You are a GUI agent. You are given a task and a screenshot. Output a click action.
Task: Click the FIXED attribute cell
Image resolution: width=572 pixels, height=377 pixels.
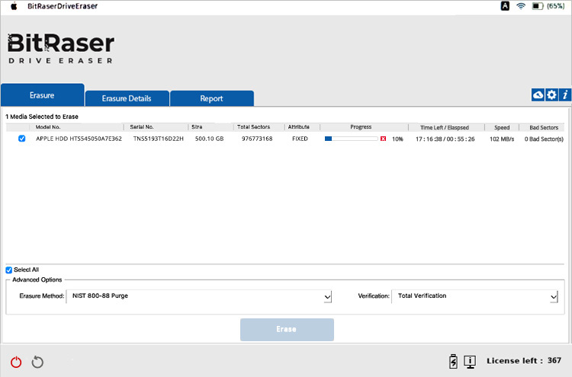pos(300,139)
